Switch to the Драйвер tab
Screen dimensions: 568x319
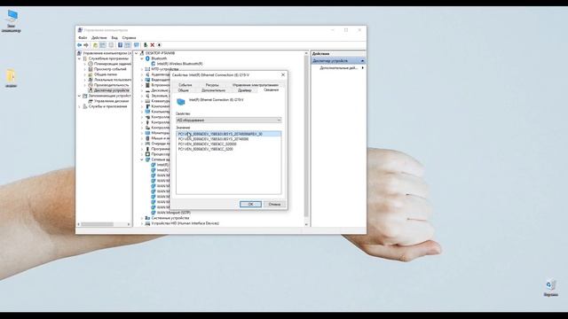point(245,90)
